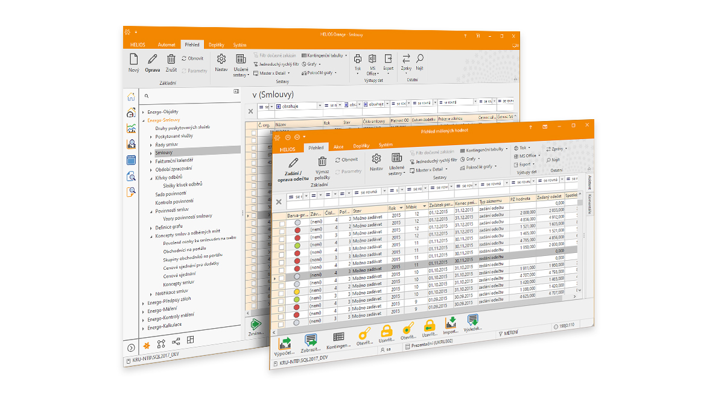724x398 pixels.
Task: Click Nastav gear in Přehled měřených hodnot window
Action: [x=376, y=158]
